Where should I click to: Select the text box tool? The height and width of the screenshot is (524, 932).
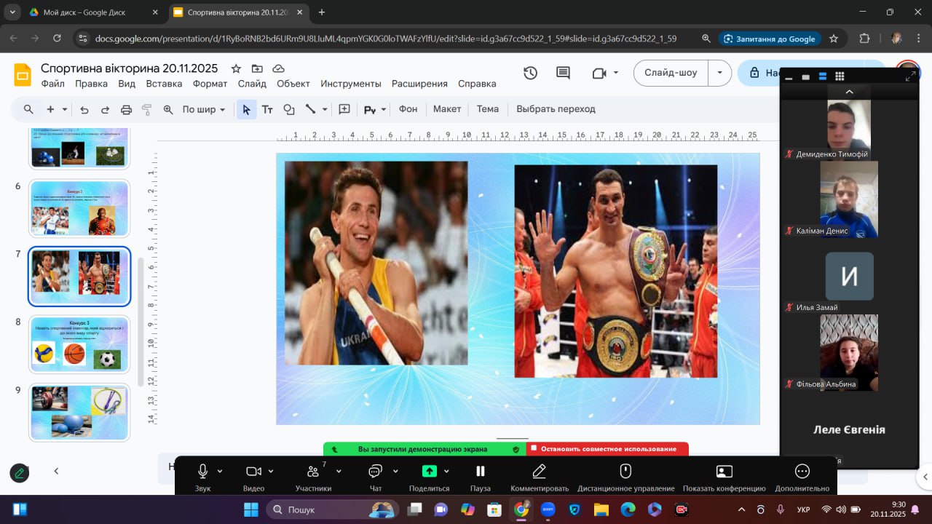tap(267, 109)
